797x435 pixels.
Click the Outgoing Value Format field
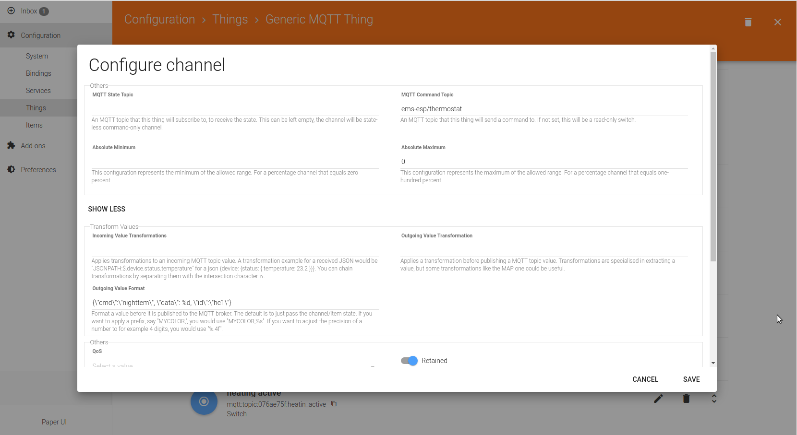[x=235, y=303]
